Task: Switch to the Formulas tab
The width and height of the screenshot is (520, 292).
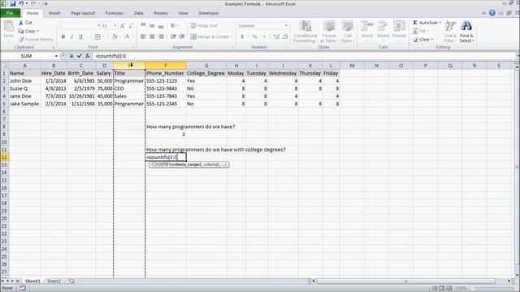Action: [115, 13]
